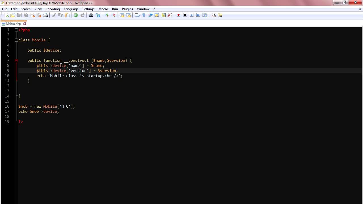
Task: Undo last action with green arrow
Action: pos(76,15)
